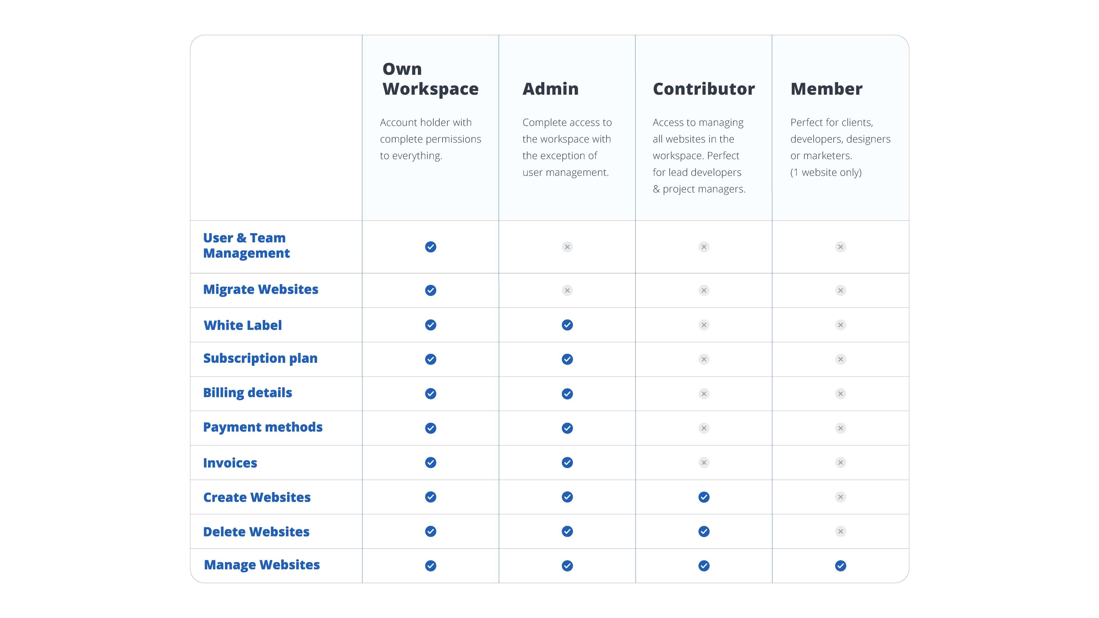Image resolution: width=1099 pixels, height=618 pixels.
Task: Click Contributor cross icon for Billing details
Action: (704, 394)
